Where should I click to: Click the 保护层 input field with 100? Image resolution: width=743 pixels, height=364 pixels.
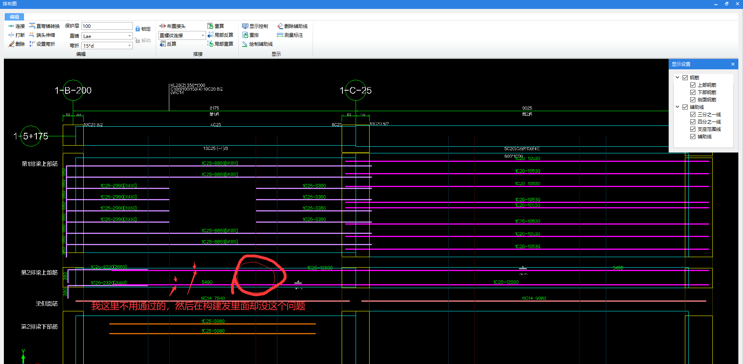point(107,26)
